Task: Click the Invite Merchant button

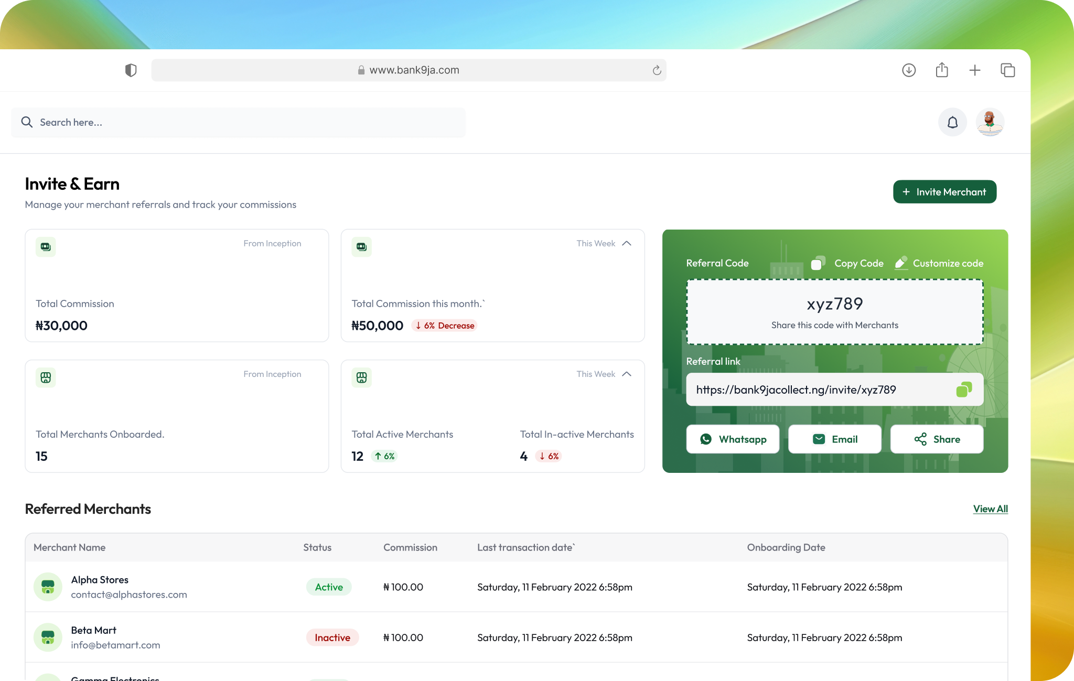Action: (x=944, y=192)
